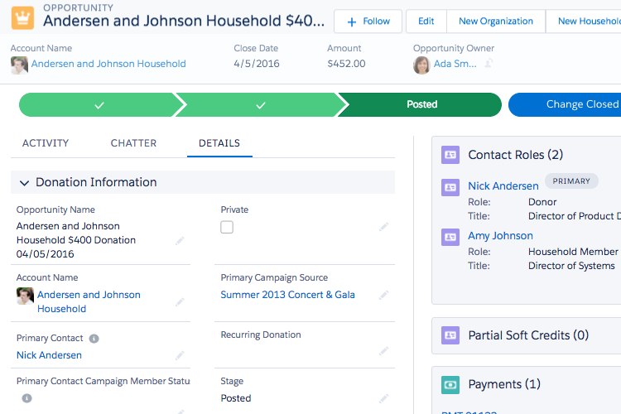This screenshot has height=414, width=621.
Task: Open Amy Johnson contact link
Action: [x=500, y=236]
